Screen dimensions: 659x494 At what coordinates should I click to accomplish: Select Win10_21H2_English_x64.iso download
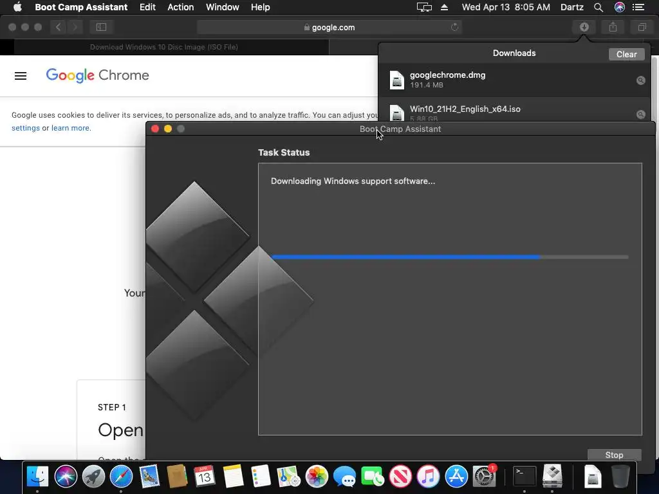(x=514, y=110)
